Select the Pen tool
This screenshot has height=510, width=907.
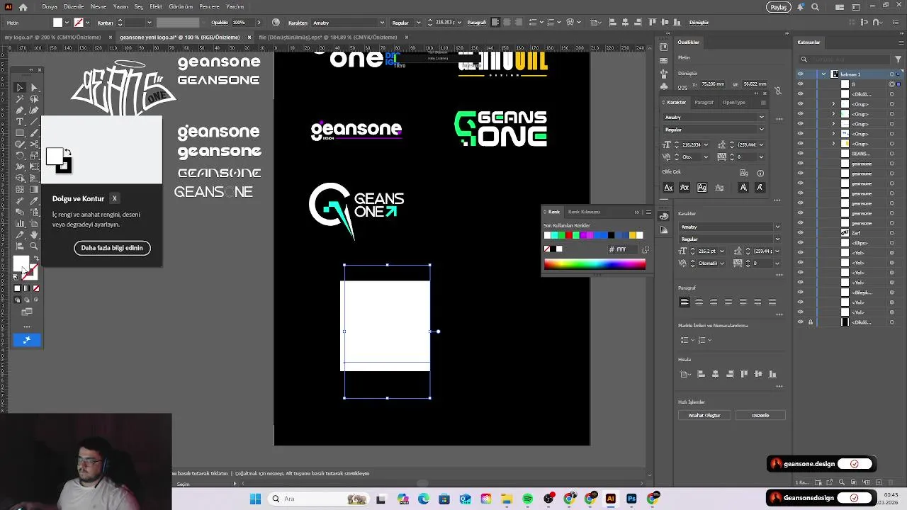(x=20, y=110)
